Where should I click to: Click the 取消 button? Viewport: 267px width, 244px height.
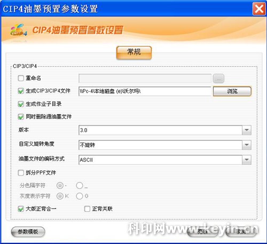[241, 231]
